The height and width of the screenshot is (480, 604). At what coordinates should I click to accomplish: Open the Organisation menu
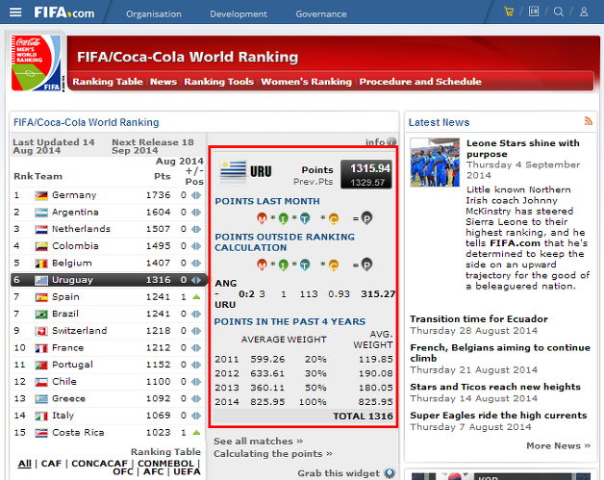[154, 13]
